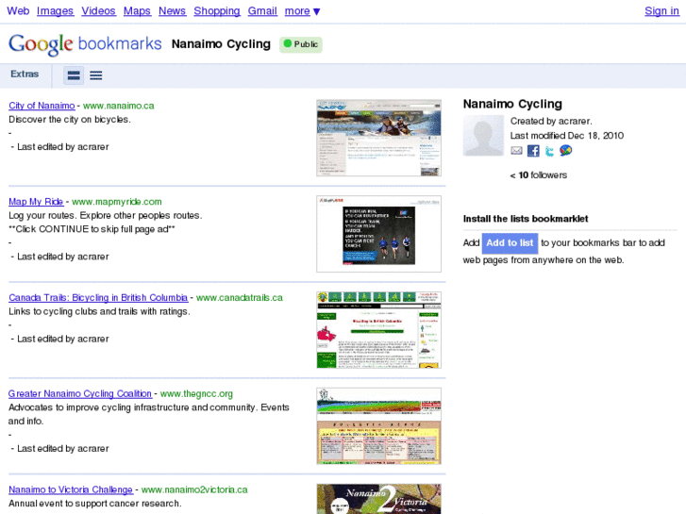The width and height of the screenshot is (686, 514).
Task: Go to Web in top navigation
Action: (x=18, y=11)
